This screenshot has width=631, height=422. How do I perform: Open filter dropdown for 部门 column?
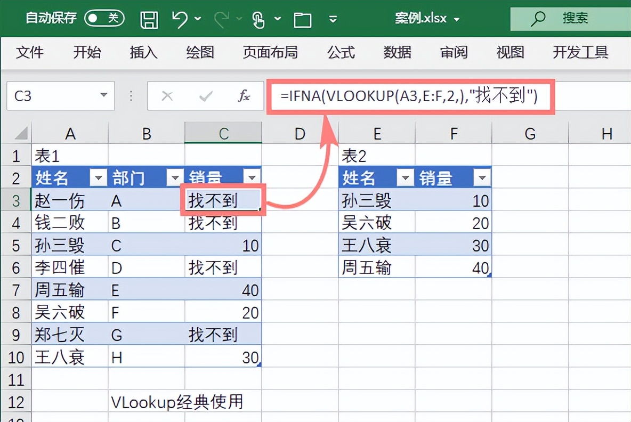175,177
